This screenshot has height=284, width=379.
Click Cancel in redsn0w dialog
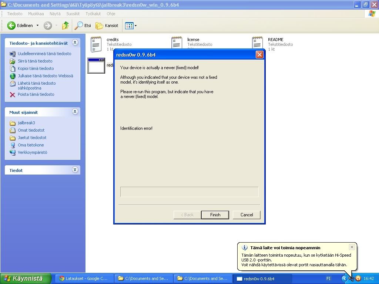(x=246, y=215)
